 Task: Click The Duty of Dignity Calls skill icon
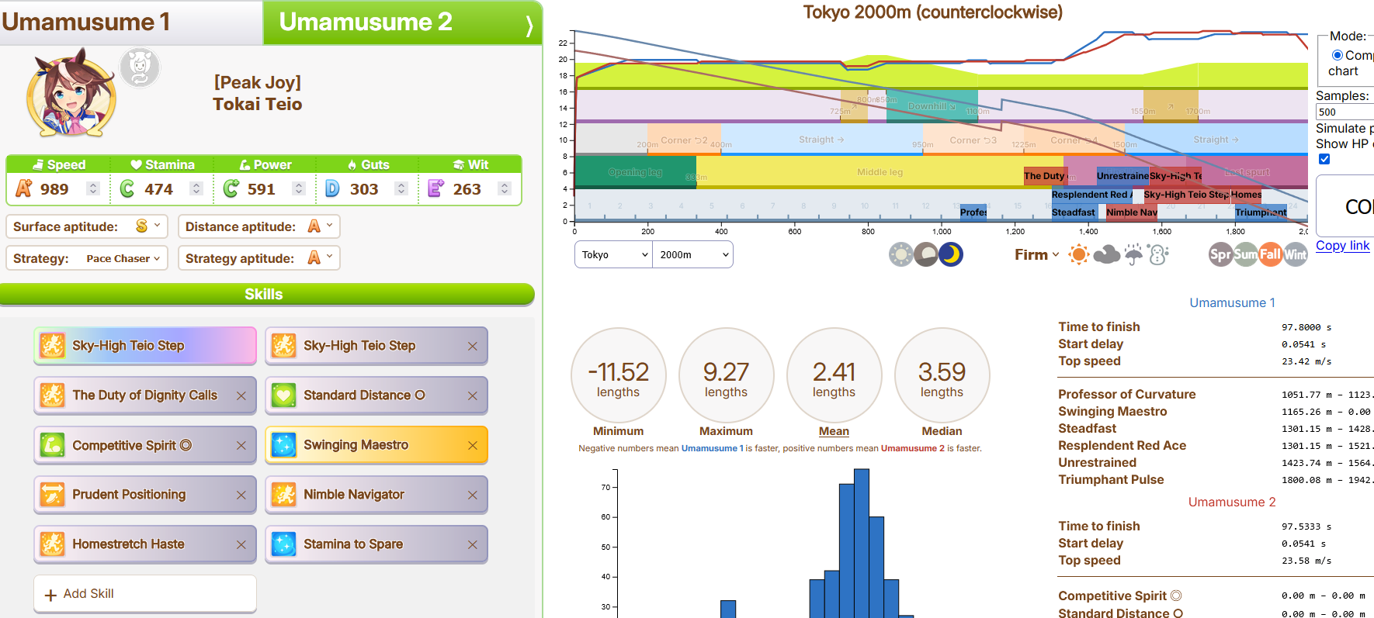tap(52, 395)
